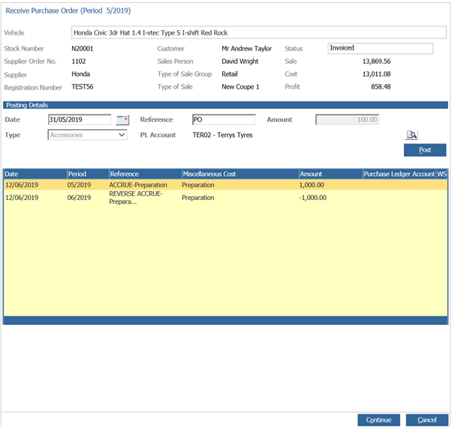Click the WS column header
This screenshot has height=427, width=452.
pos(442,174)
